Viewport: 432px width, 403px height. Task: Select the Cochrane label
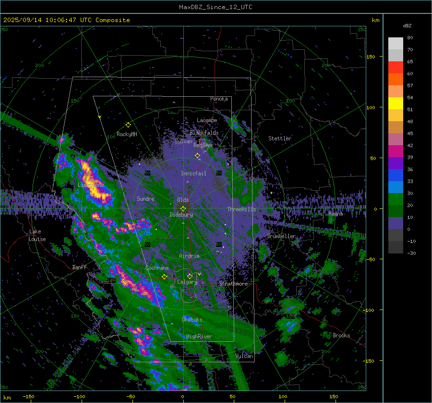[157, 268]
